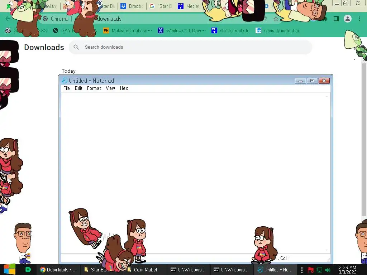The width and height of the screenshot is (367, 275).
Task: Switch to the Google "Star B" tab
Action: 161,6
